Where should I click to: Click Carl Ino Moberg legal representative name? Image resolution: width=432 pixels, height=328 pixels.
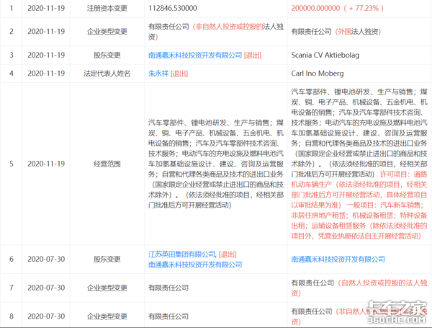pyautogui.click(x=318, y=74)
